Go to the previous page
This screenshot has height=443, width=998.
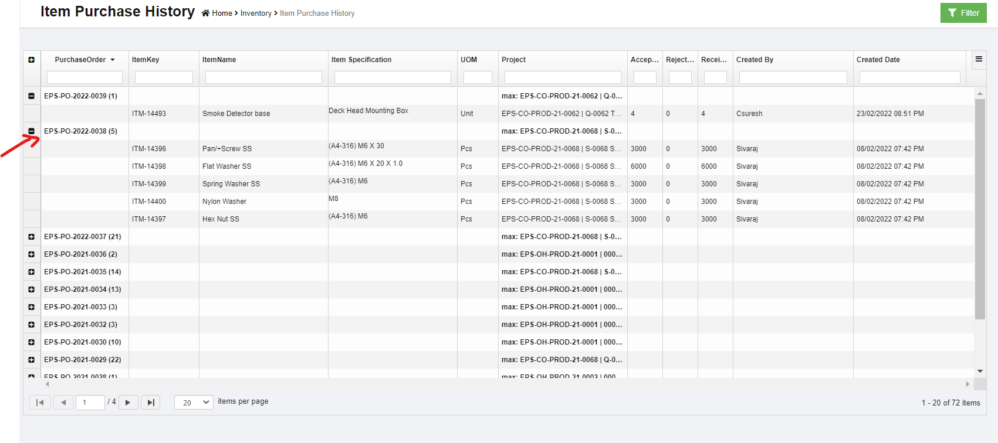63,403
